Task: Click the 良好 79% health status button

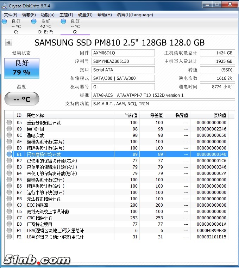Action: pos(21,68)
